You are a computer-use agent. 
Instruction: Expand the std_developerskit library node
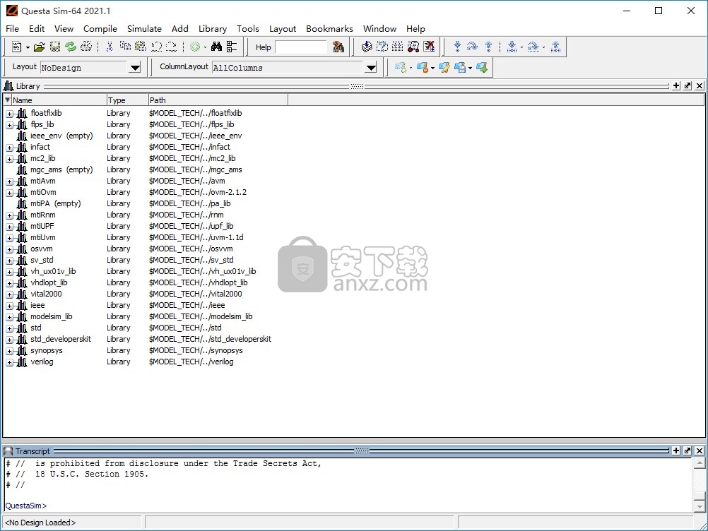9,340
